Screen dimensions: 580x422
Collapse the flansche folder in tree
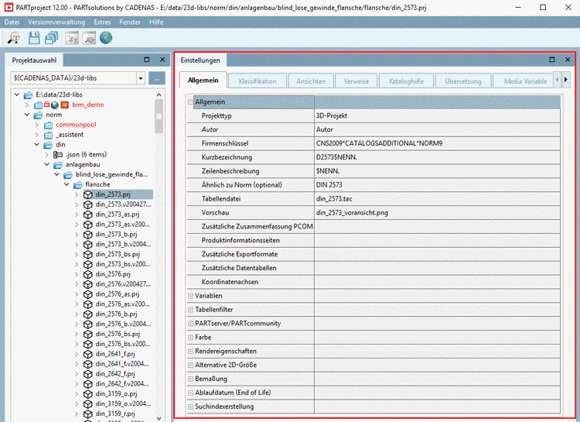(67, 185)
